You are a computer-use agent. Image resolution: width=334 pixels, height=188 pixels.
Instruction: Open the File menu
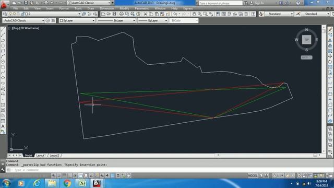click(16, 8)
